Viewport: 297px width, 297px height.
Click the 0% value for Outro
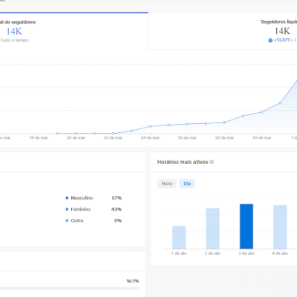point(118,221)
